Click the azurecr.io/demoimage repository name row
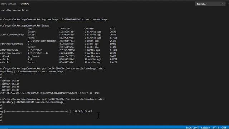Viewport: 229px width, 129px height. coord(12,35)
